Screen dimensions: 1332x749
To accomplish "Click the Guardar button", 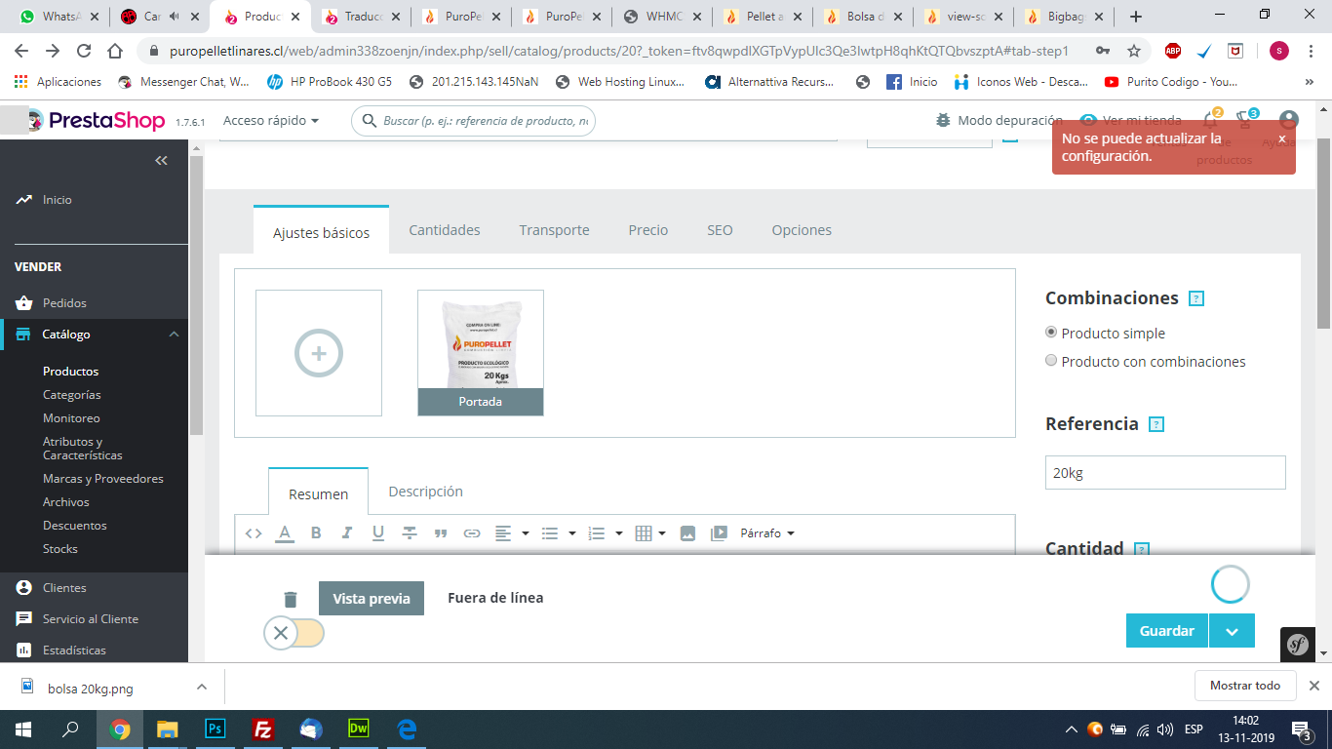I will click(x=1167, y=631).
